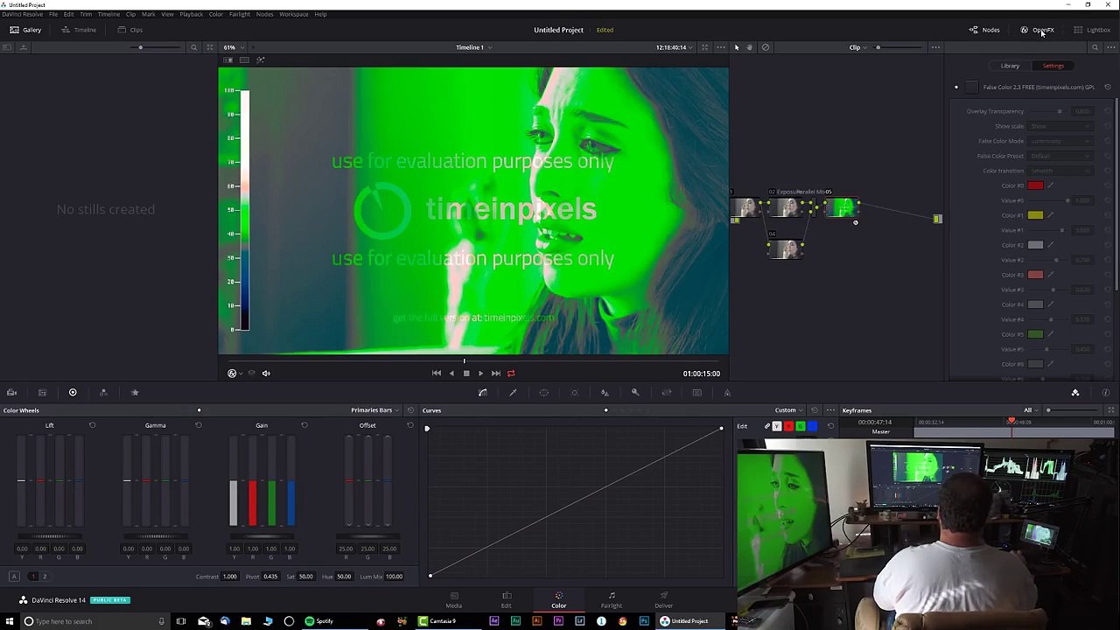Open the Workspace menu

tap(293, 14)
